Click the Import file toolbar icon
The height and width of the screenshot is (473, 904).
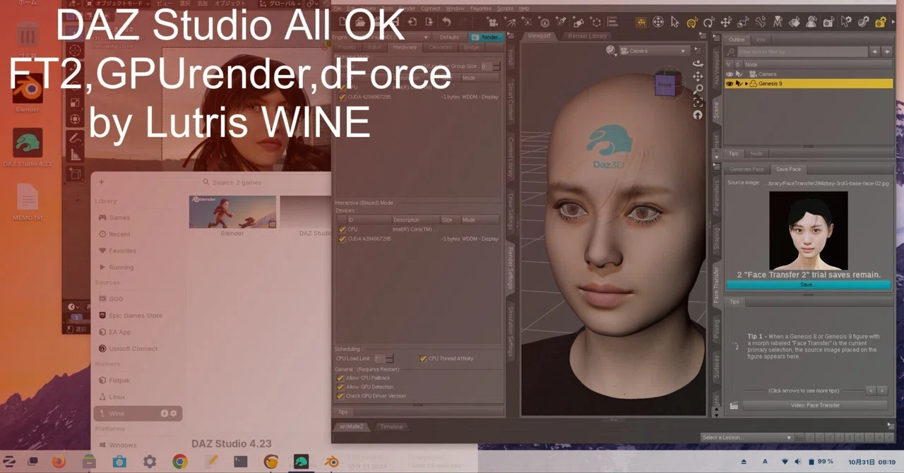click(x=412, y=21)
